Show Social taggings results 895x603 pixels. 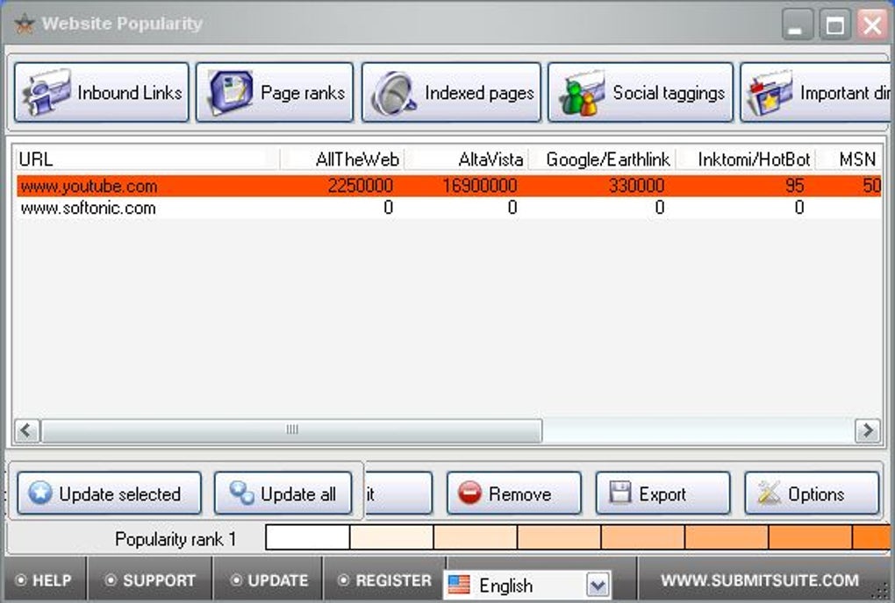[x=641, y=92]
